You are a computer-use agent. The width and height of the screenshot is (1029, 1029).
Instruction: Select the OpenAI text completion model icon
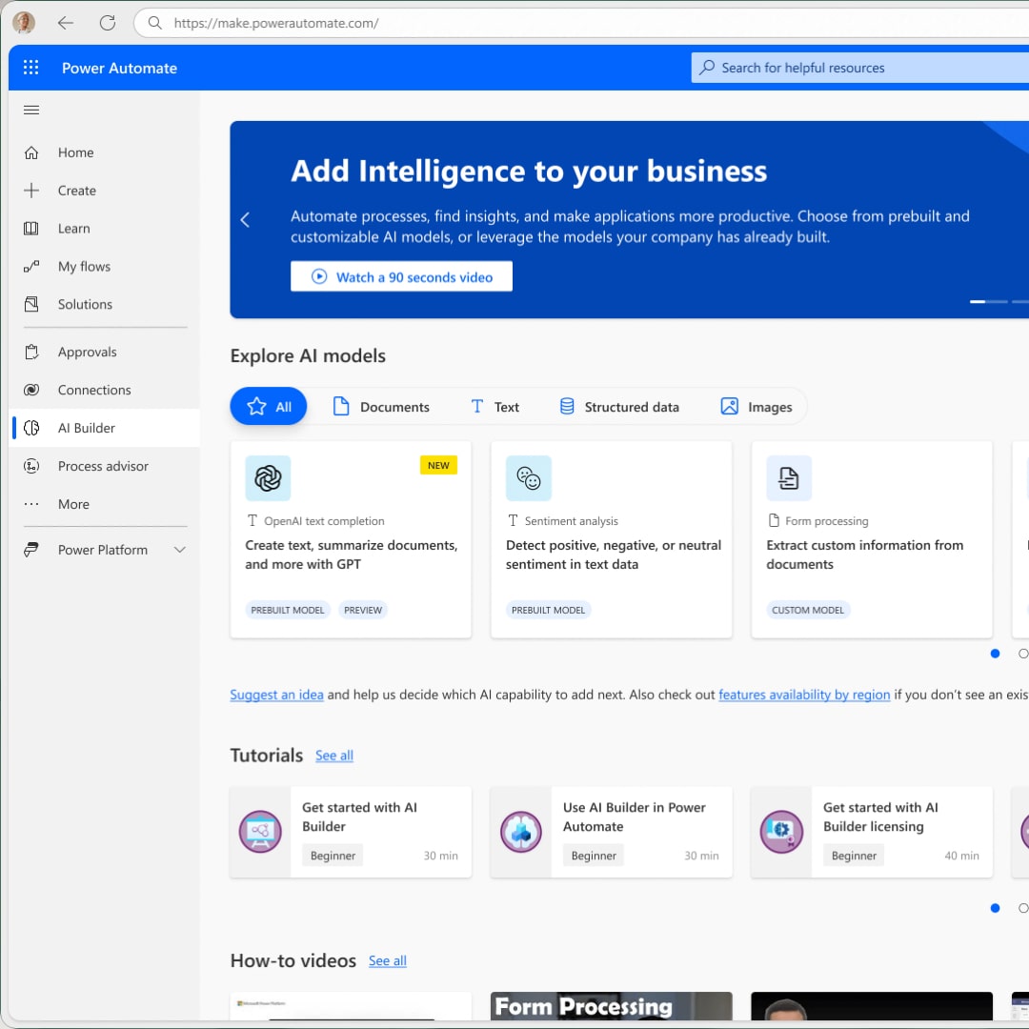click(x=268, y=478)
